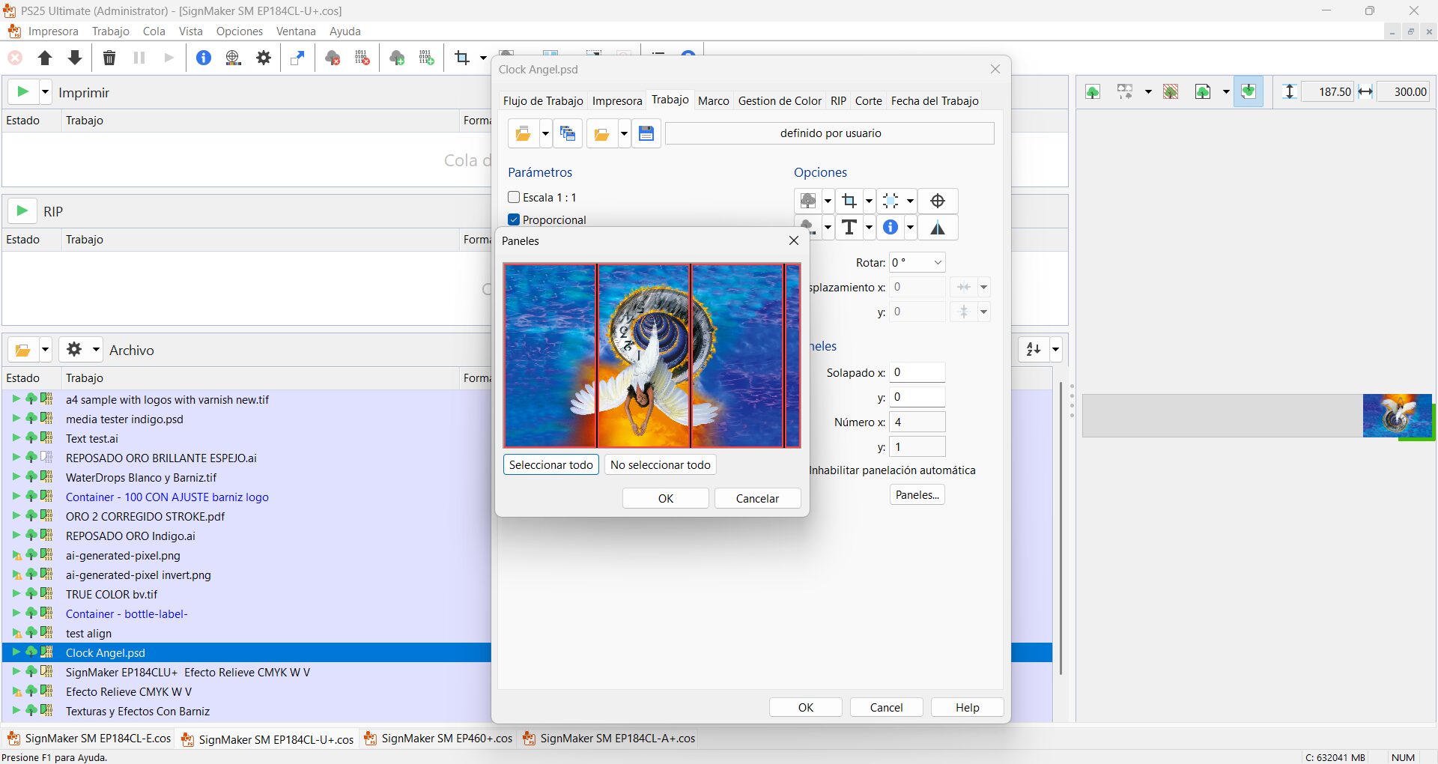Click the move job down arrow icon
The width and height of the screenshot is (1438, 764).
75,58
